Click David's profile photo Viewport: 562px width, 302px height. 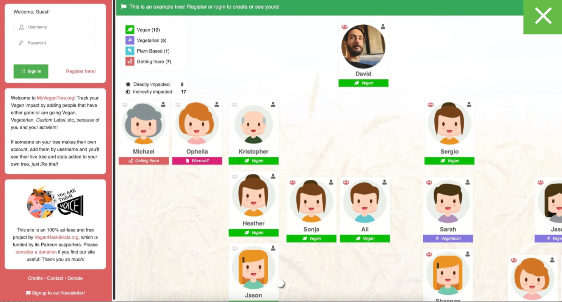click(363, 47)
